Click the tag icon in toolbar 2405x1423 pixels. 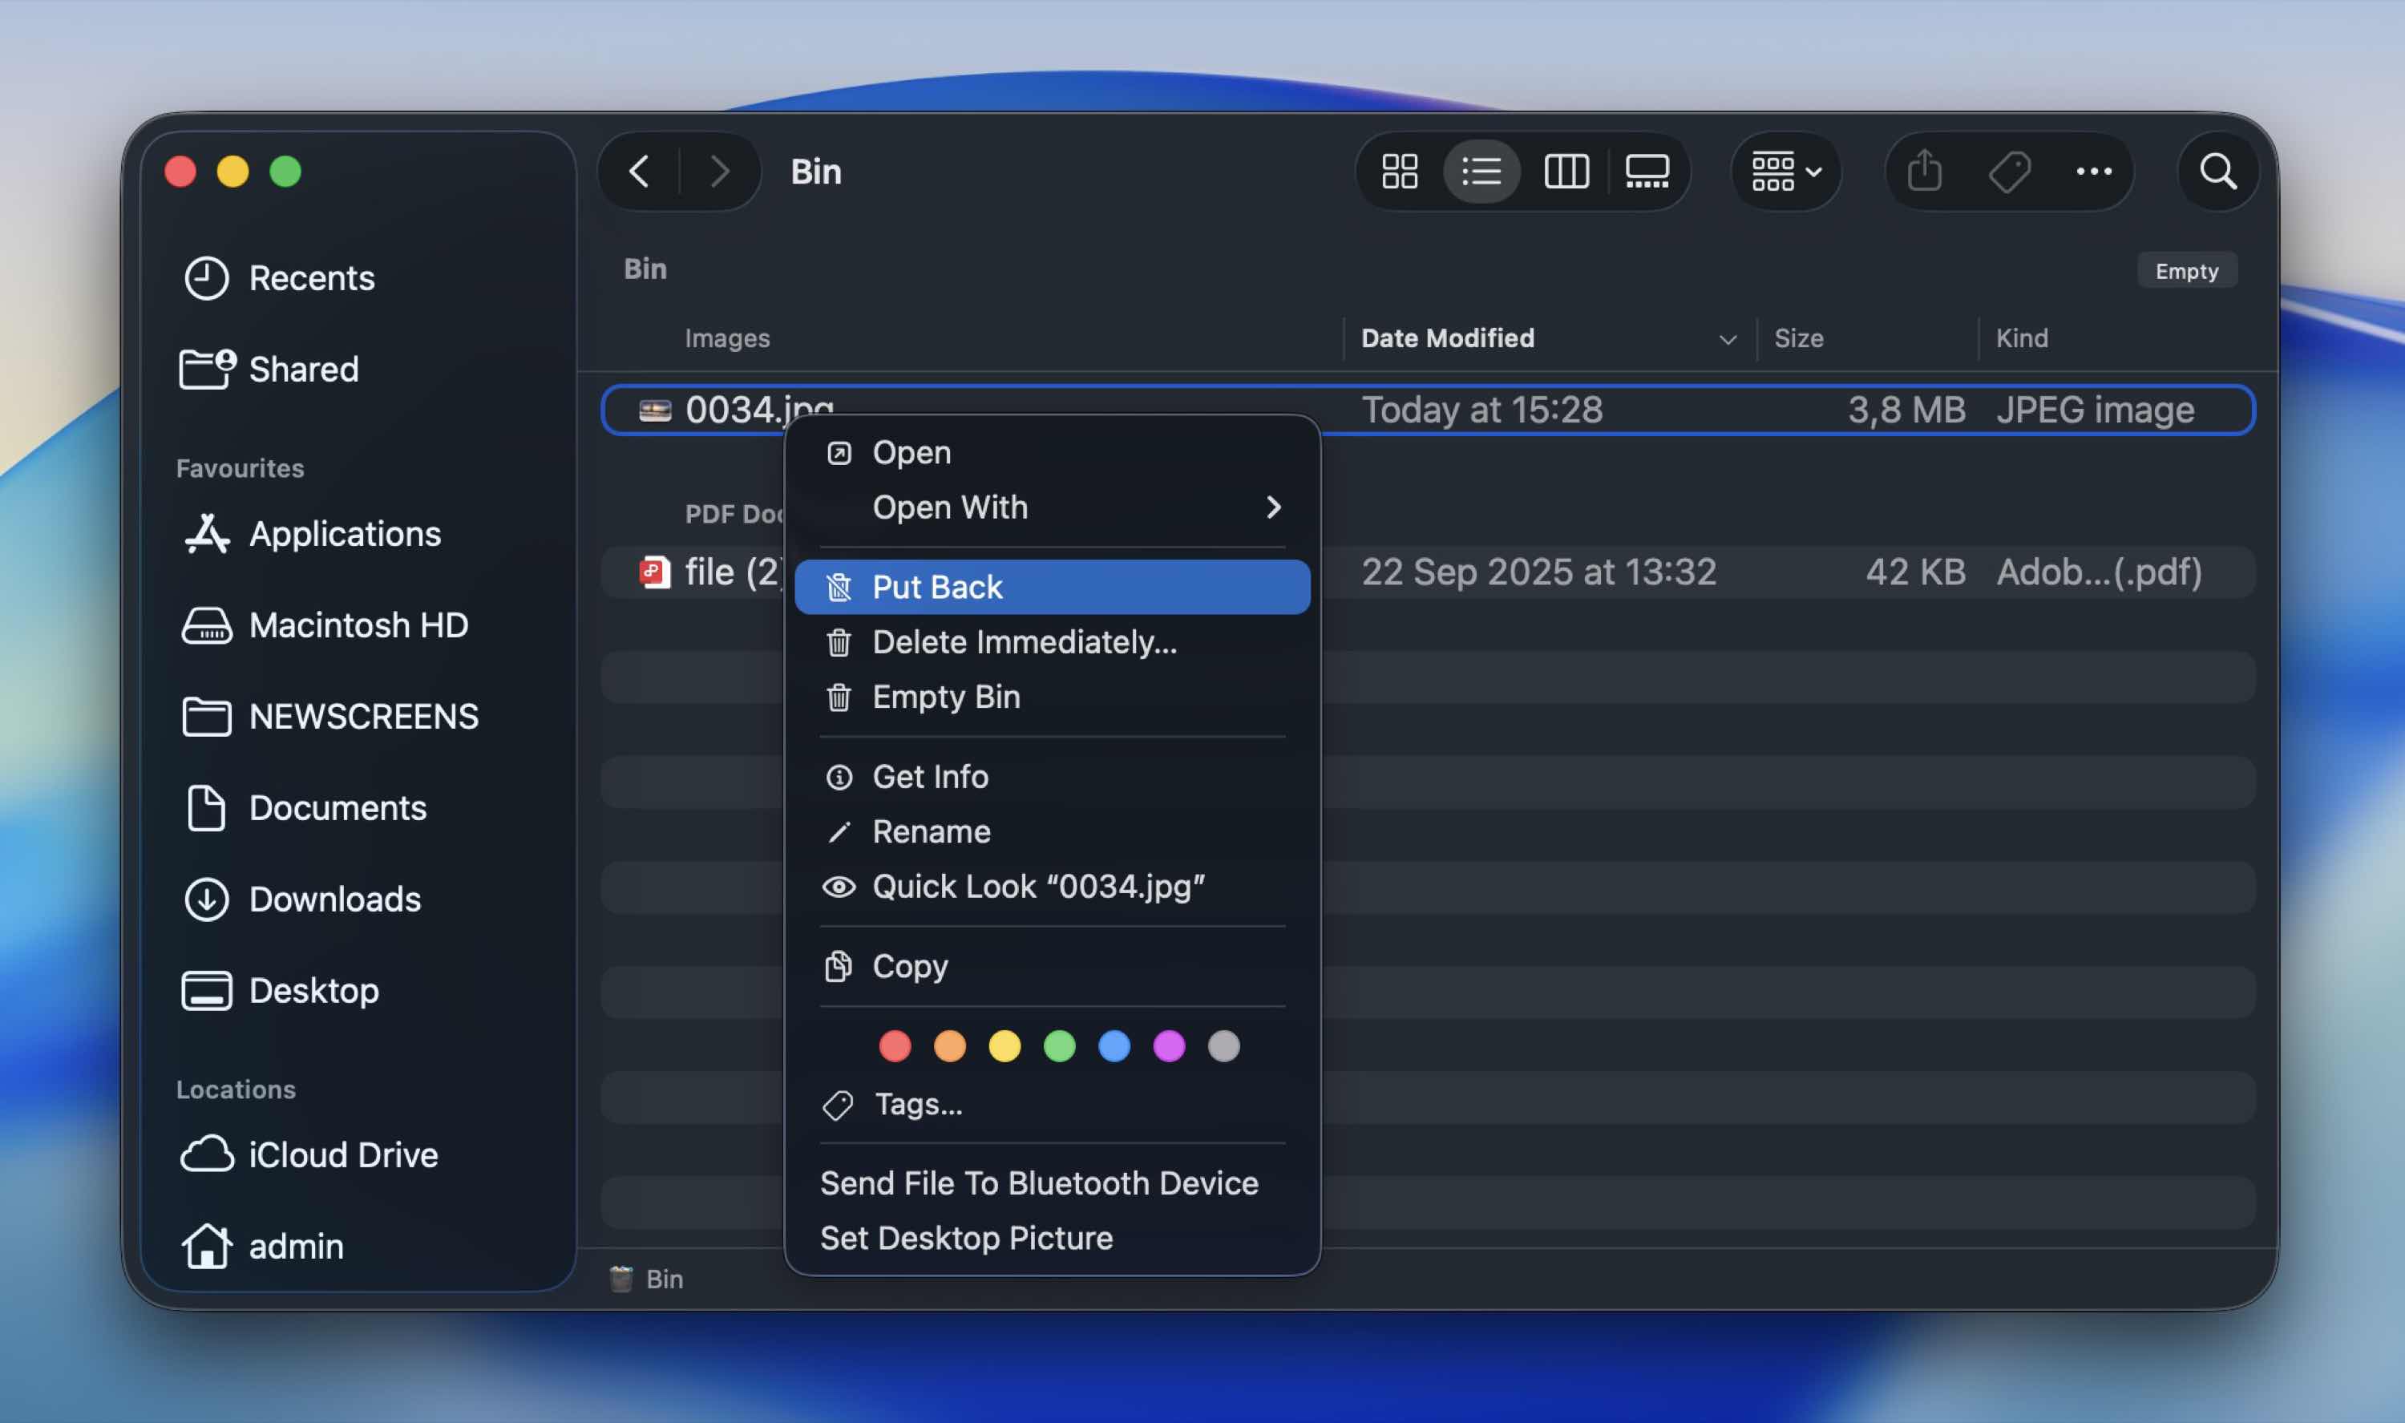coord(2008,172)
